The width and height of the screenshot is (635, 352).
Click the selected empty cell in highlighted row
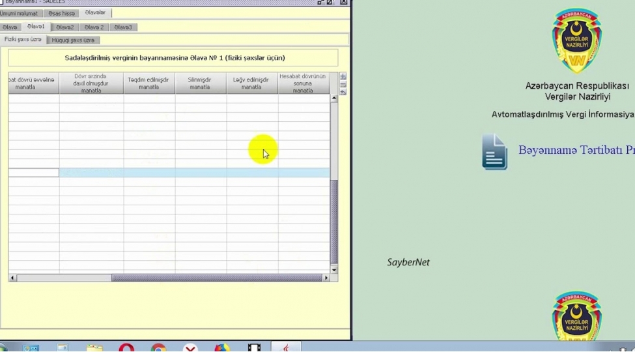point(33,173)
